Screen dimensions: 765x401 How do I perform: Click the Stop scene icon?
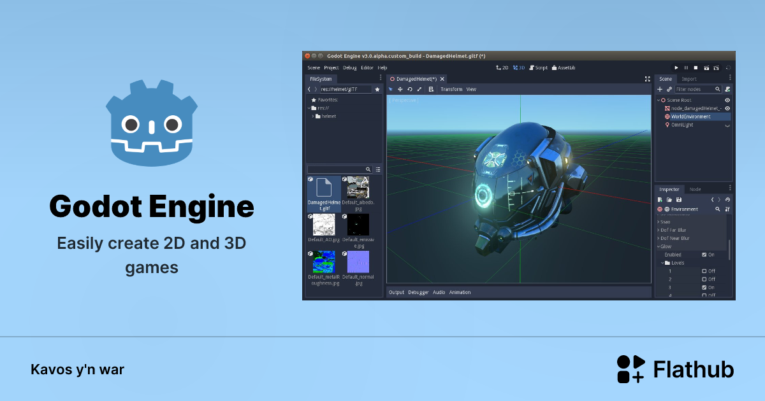[x=696, y=67]
